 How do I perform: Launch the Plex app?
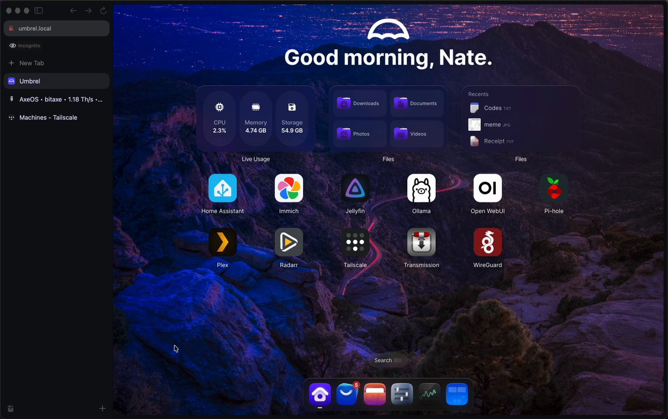(x=222, y=242)
